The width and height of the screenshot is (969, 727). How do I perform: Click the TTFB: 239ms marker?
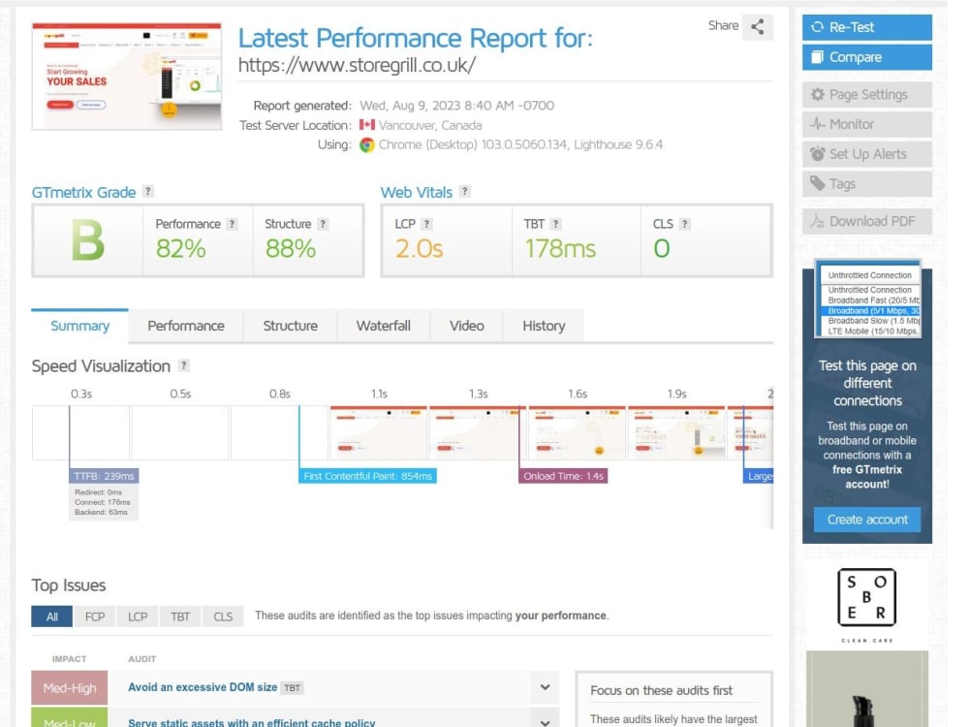tap(104, 476)
